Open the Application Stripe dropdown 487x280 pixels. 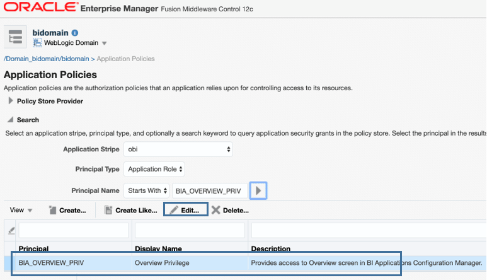pos(178,149)
